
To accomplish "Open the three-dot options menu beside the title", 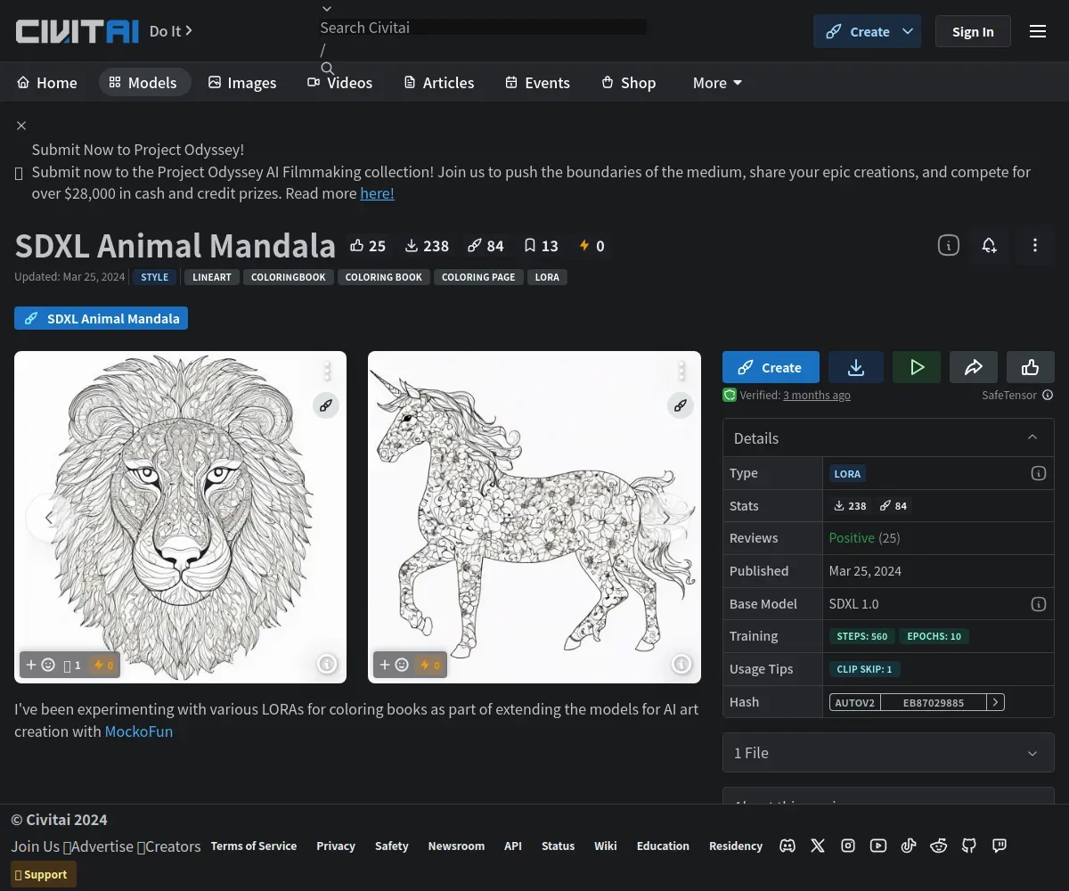I will point(1034,245).
